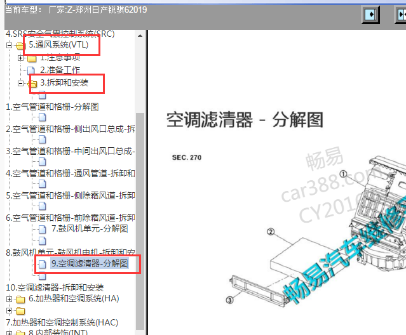This screenshot has height=335, width=406.
Task: Open 4.空气管道和格栅-通风管道 entry
Action: [70, 173]
